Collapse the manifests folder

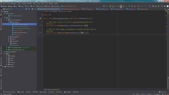5,14
